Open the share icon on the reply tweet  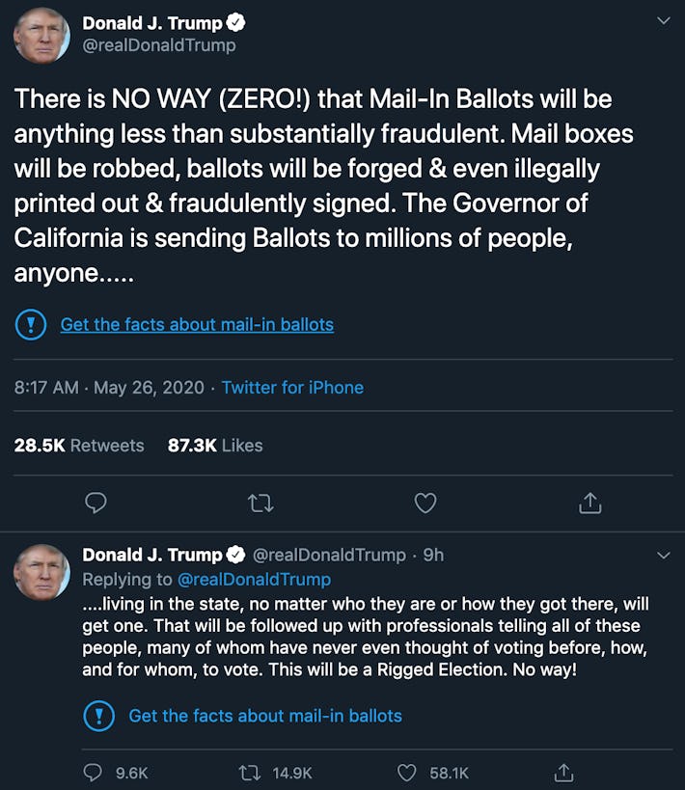tap(564, 772)
